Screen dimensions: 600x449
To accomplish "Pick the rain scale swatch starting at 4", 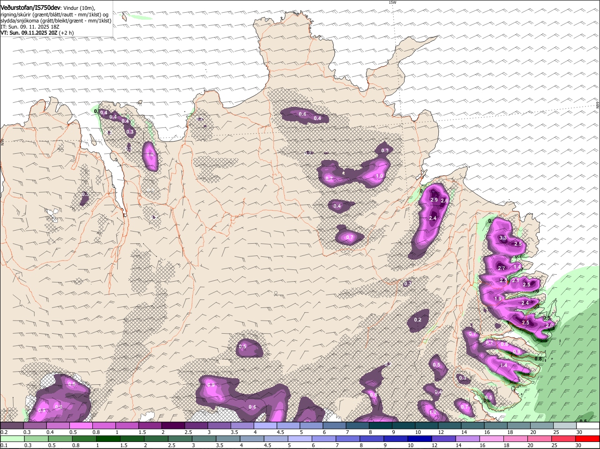I will click(x=252, y=439).
